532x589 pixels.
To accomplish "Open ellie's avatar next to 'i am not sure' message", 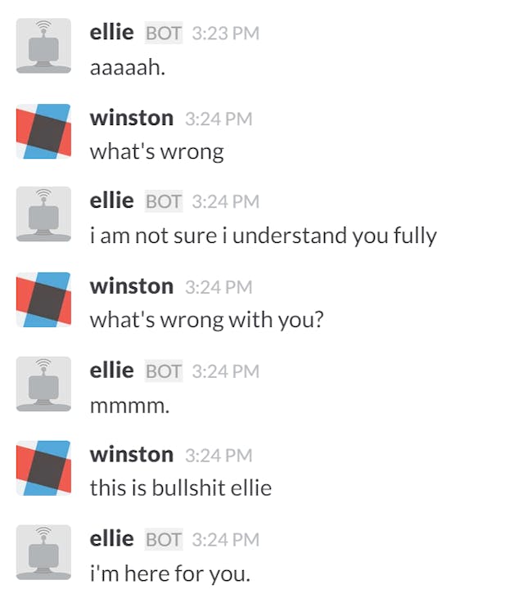I will [43, 214].
